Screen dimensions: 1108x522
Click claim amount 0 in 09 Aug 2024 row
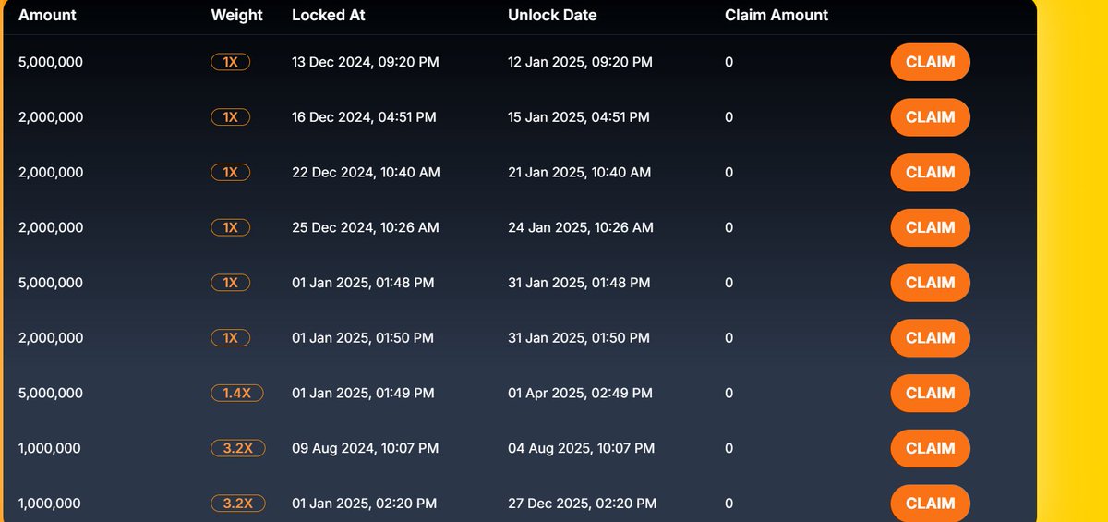tap(729, 448)
